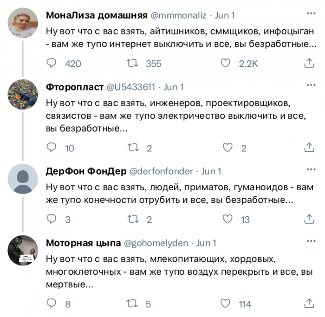Reply to МонаЛиза домашняя's tweet
The height and width of the screenshot is (317, 325).
[x=52, y=63]
